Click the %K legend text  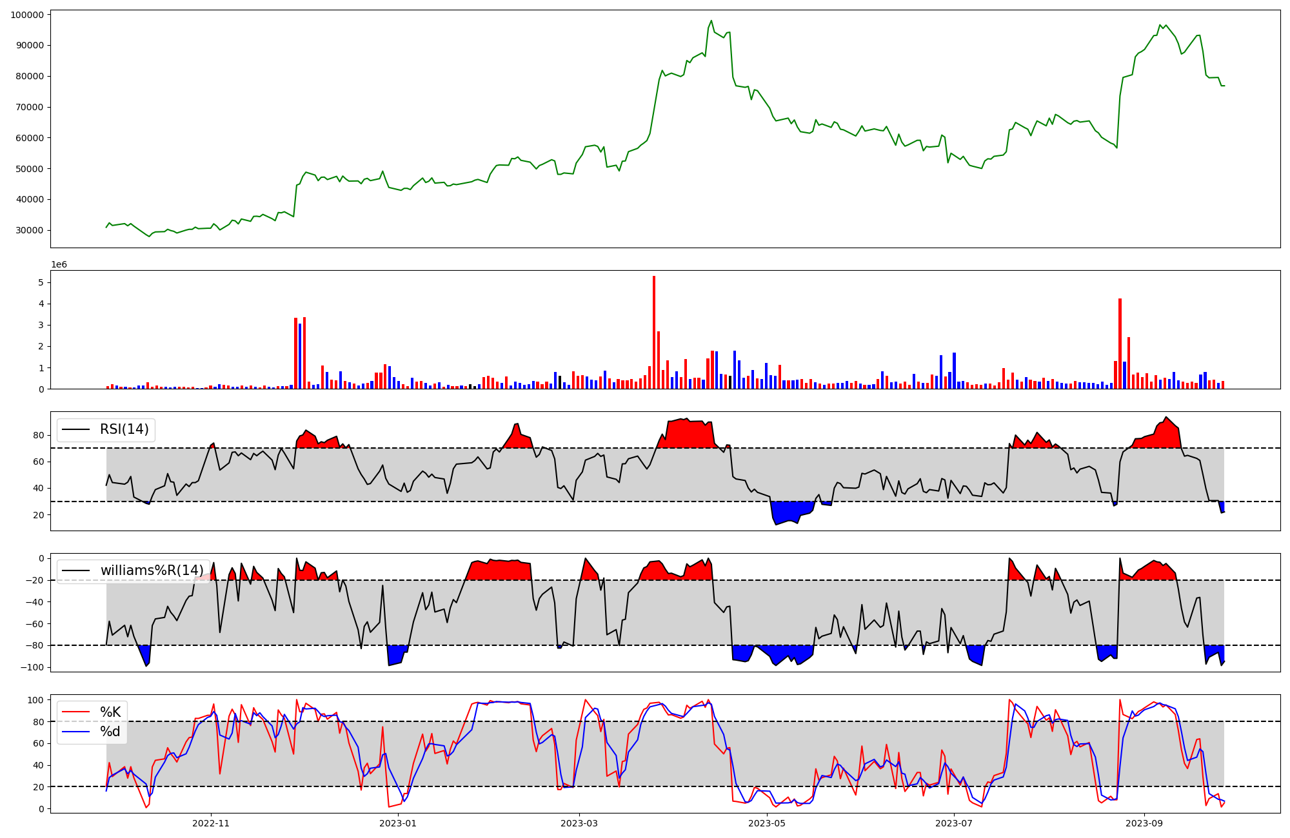[x=110, y=712]
